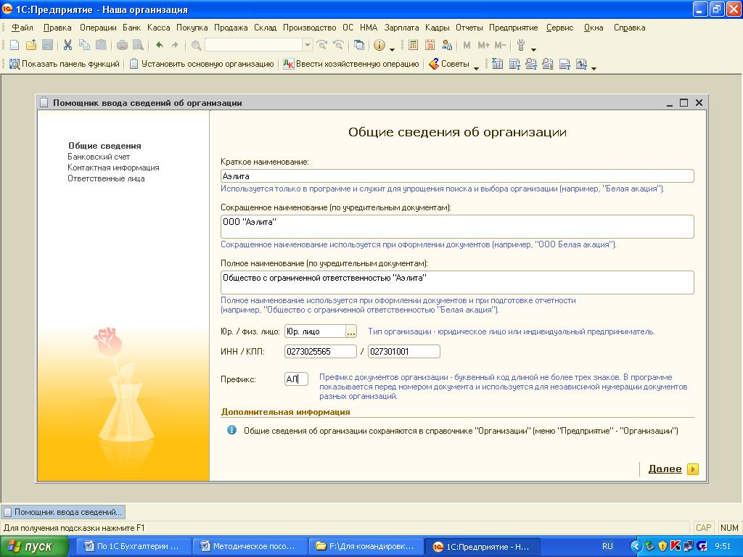Click the New document icon
The width and height of the screenshot is (743, 557).
(15, 45)
